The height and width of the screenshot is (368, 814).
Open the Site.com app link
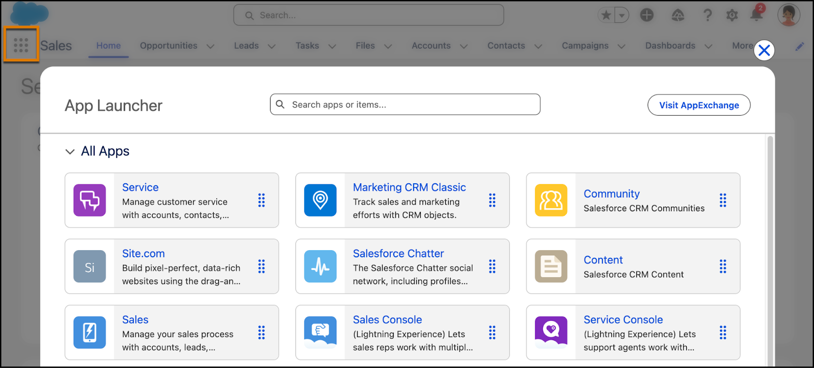coord(143,253)
